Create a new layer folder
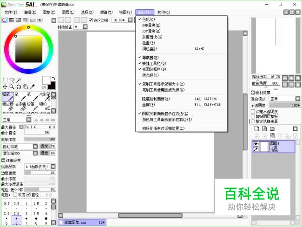The image size is (302, 227). tap(272, 129)
